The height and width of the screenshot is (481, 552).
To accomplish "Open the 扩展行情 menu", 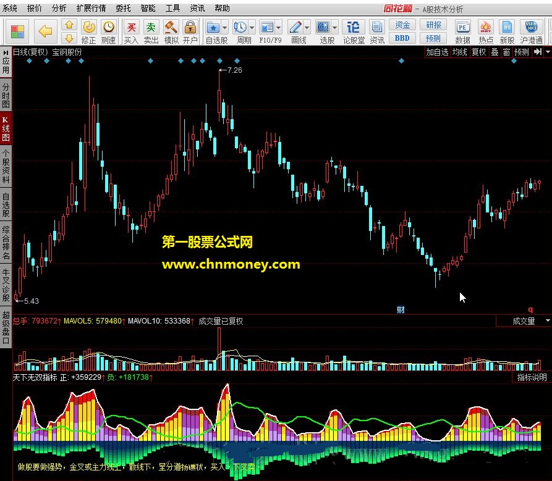I will pos(91,8).
